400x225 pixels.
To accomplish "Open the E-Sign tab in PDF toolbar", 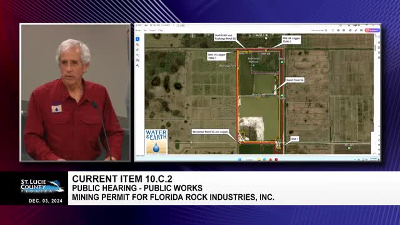I will coord(161,31).
